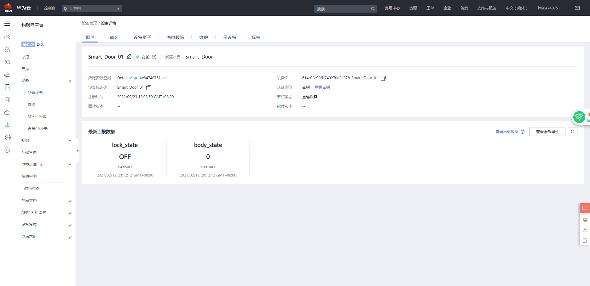590x286 pixels.
Task: Click help icon next to 查看历史数据
Action: click(523, 132)
